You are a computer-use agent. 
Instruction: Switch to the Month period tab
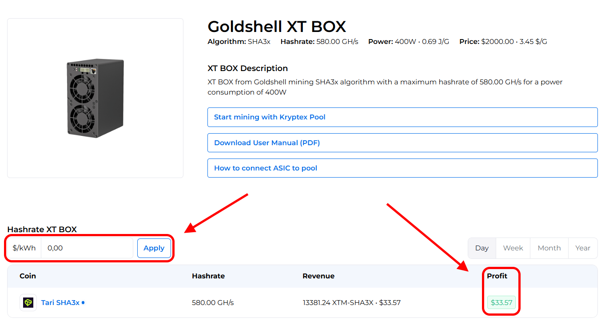pyautogui.click(x=549, y=248)
